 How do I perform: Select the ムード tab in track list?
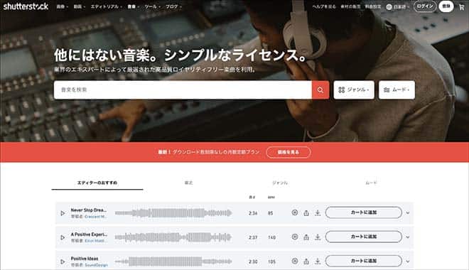click(371, 183)
